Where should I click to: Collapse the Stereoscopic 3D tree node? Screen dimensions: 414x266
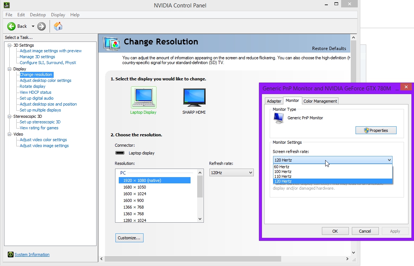(10, 116)
